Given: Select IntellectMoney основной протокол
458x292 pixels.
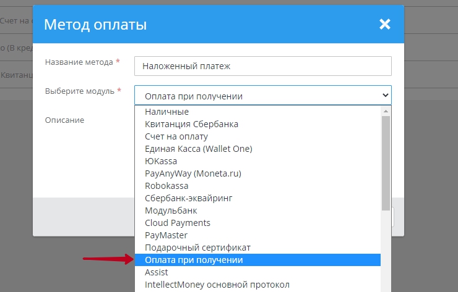Looking at the screenshot, I should (x=217, y=285).
